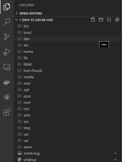Expand the home folder
The width and height of the screenshot is (122, 162).
click(x=68, y=51)
